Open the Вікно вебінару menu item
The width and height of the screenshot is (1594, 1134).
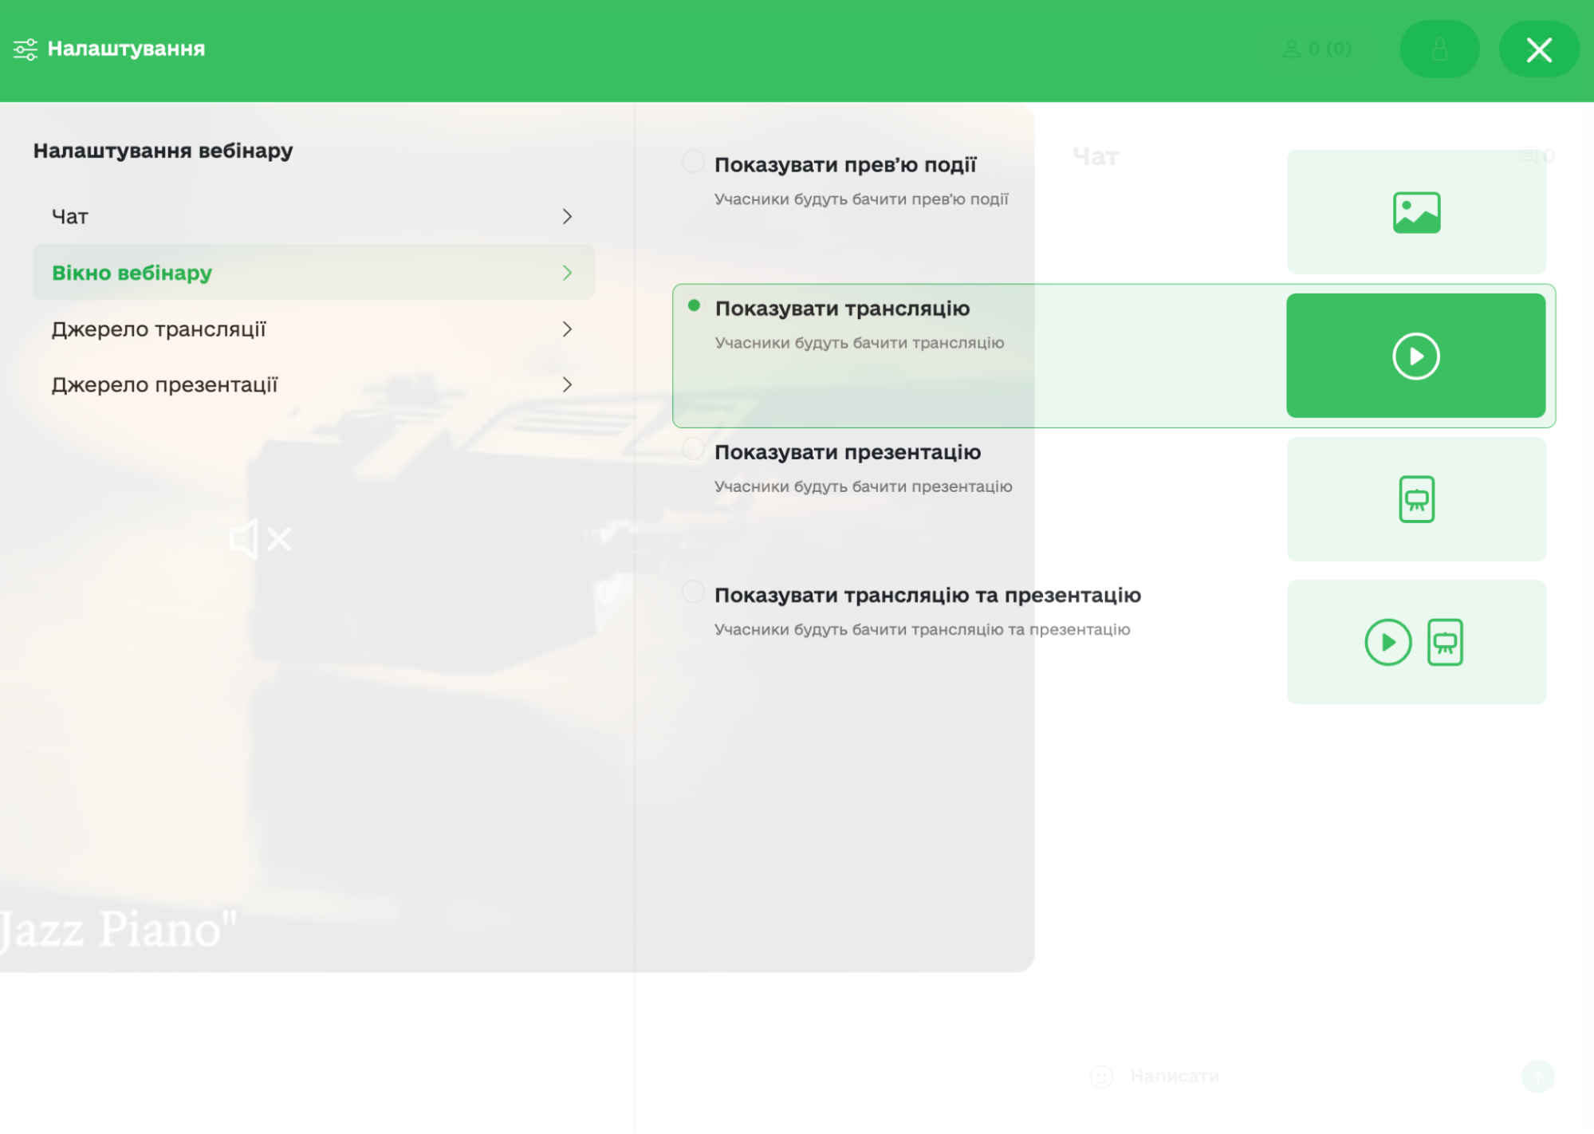tap(132, 273)
